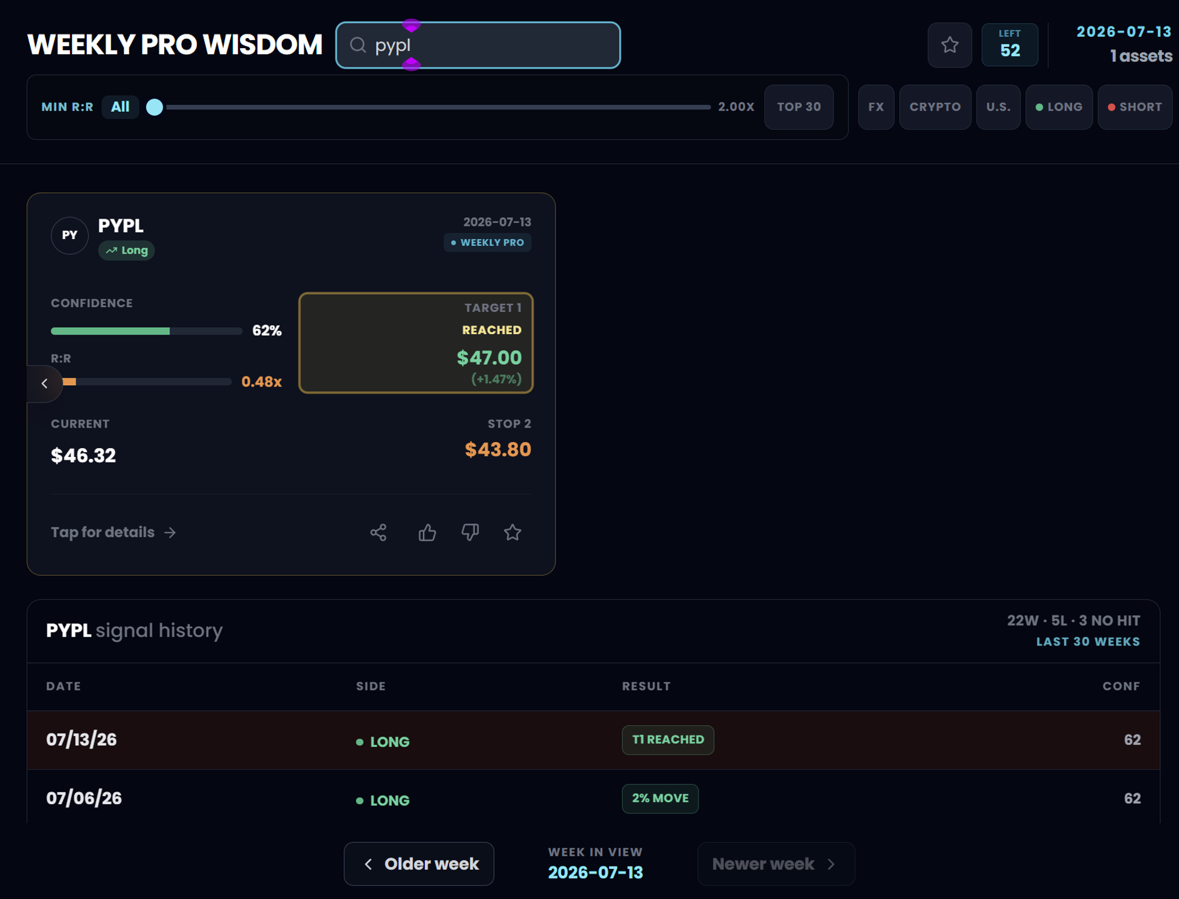Image resolution: width=1179 pixels, height=899 pixels.
Task: Click the search magnifier icon
Action: point(357,45)
